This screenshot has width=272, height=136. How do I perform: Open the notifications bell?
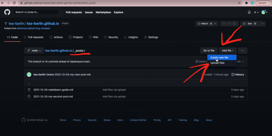(249, 12)
